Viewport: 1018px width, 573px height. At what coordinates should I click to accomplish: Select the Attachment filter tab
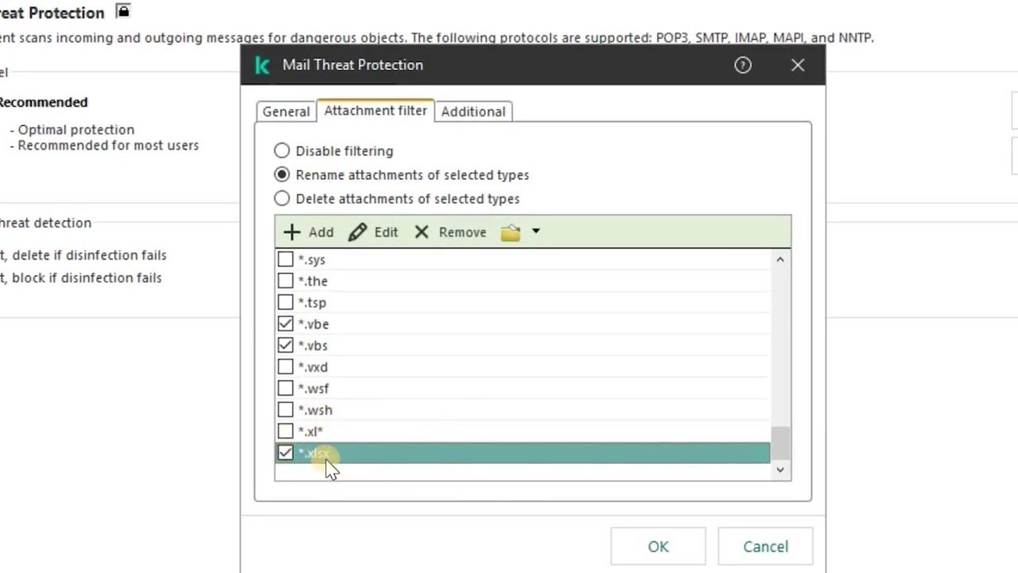click(x=375, y=111)
